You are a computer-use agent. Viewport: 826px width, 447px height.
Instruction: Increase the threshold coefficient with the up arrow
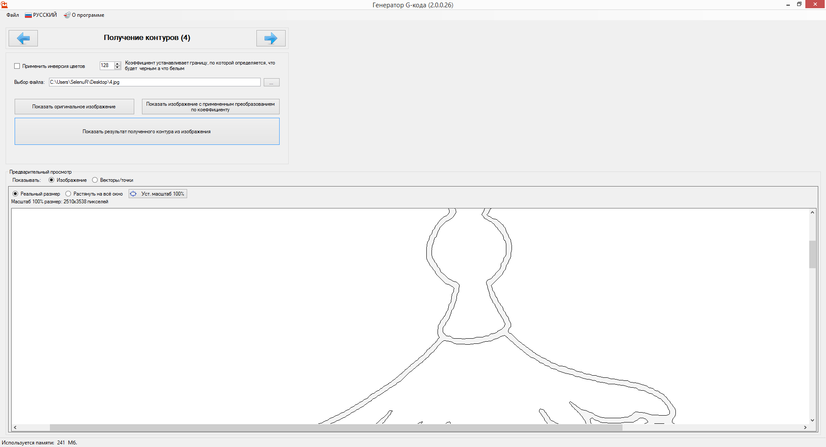[x=117, y=64]
